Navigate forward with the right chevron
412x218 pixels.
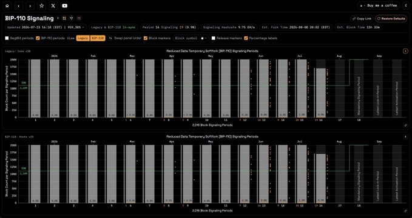point(30,5)
